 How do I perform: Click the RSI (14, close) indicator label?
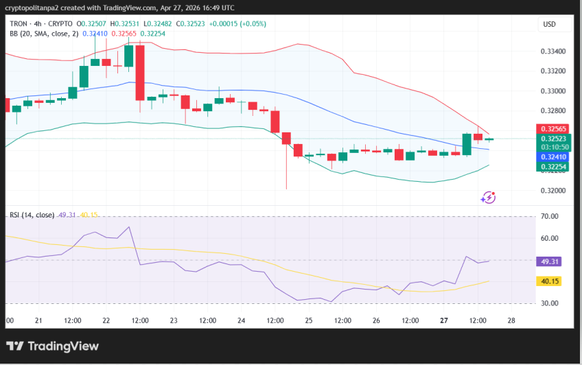coord(32,215)
